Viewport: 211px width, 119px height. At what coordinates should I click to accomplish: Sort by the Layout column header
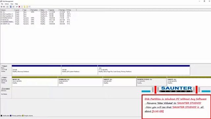(x=18, y=10)
